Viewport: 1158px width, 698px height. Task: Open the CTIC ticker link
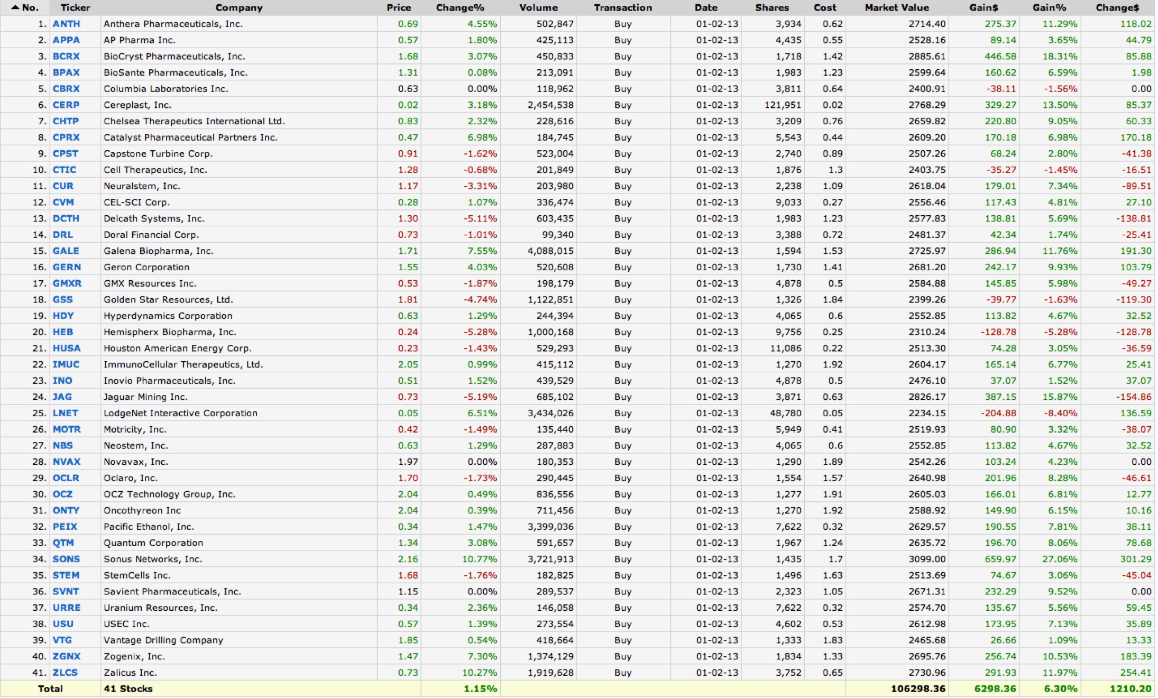(65, 170)
